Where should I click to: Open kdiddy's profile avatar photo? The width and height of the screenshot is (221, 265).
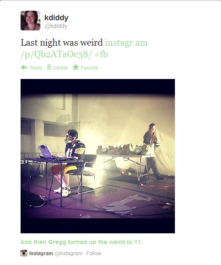pos(30,21)
